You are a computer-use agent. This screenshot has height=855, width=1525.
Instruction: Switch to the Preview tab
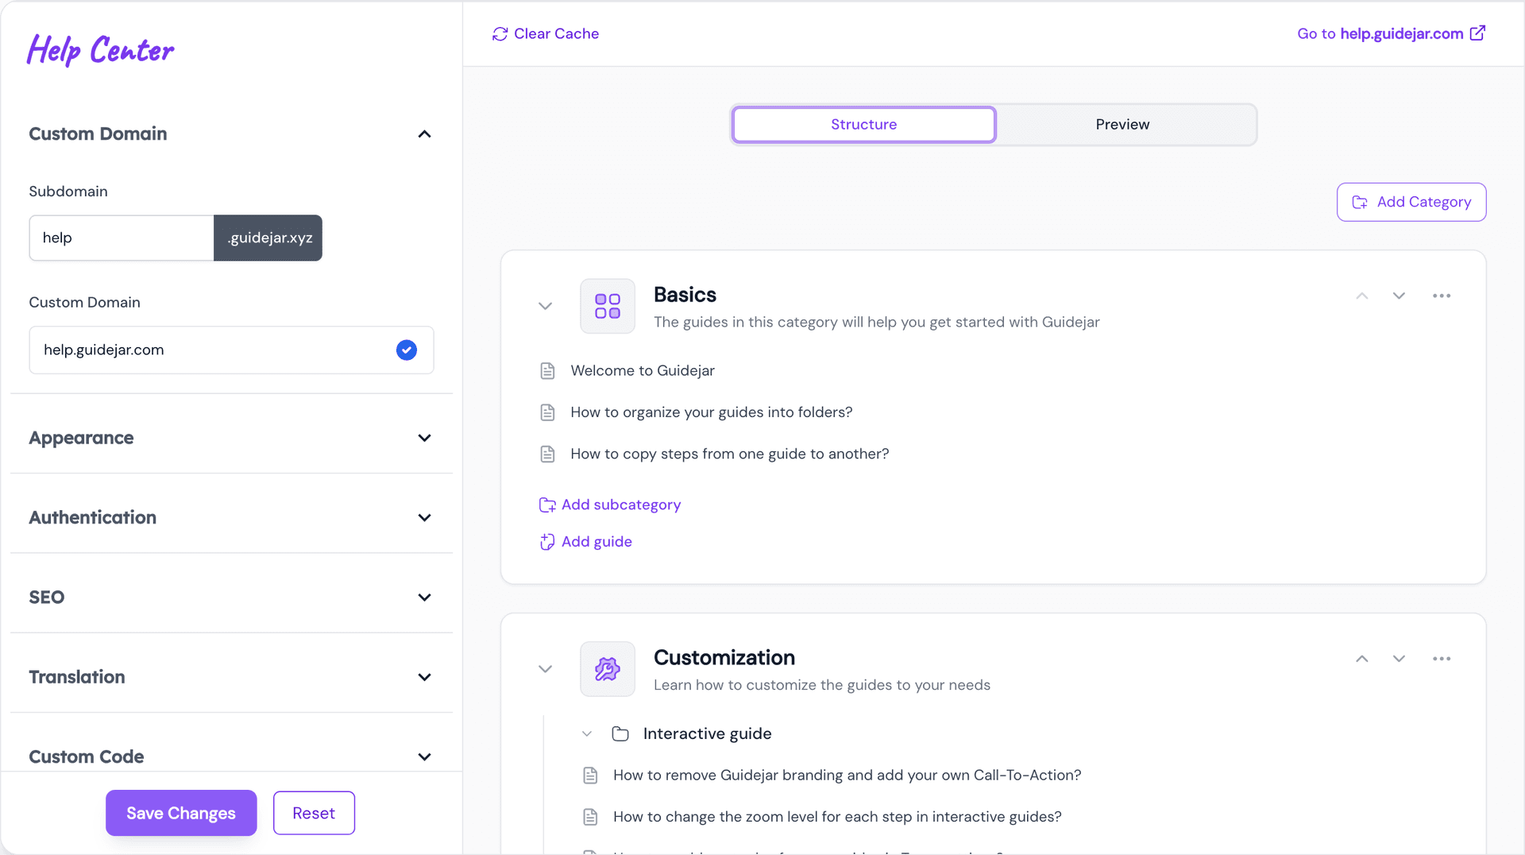tap(1122, 125)
